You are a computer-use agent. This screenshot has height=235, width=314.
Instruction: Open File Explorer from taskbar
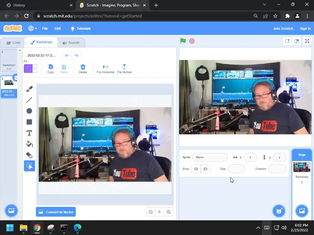(23, 228)
